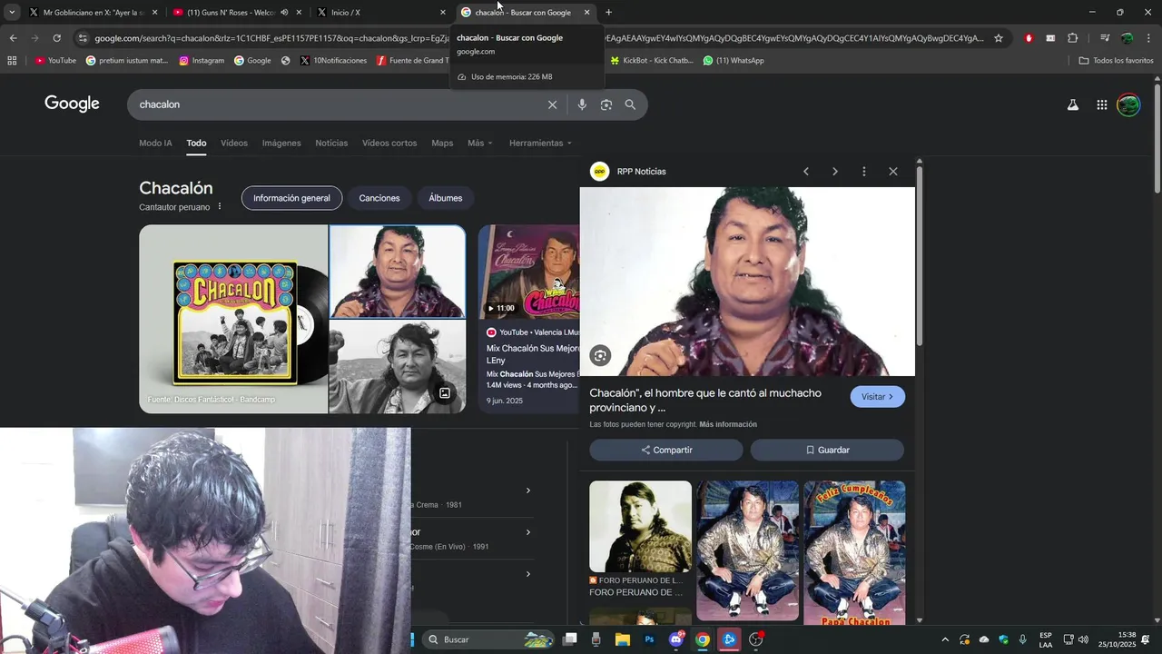Bookmark this page with the star icon
This screenshot has width=1162, height=654.
point(999,38)
